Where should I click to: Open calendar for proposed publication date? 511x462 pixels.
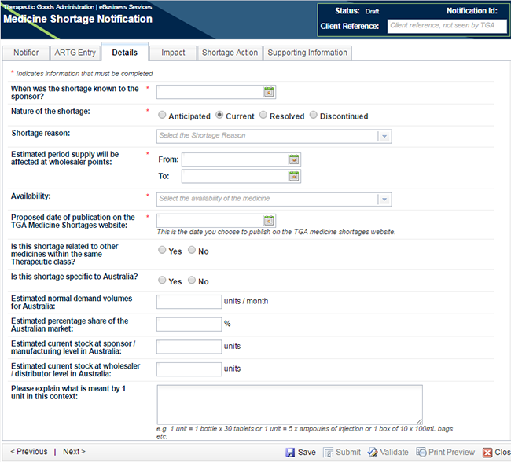268,221
